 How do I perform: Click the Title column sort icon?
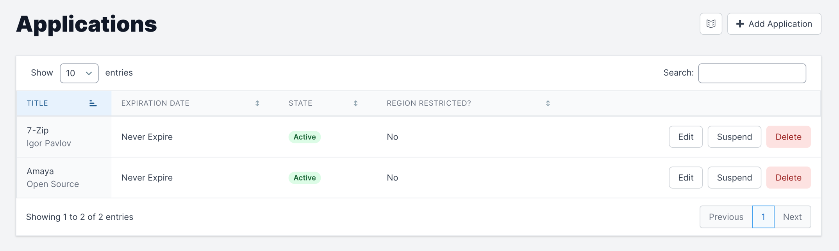93,103
